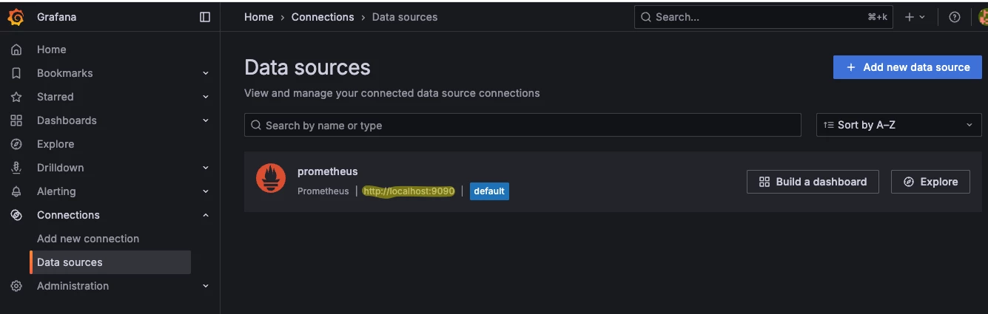Viewport: 988px width, 314px height.
Task: Click the Drilldown icon in sidebar
Action: [x=16, y=168]
